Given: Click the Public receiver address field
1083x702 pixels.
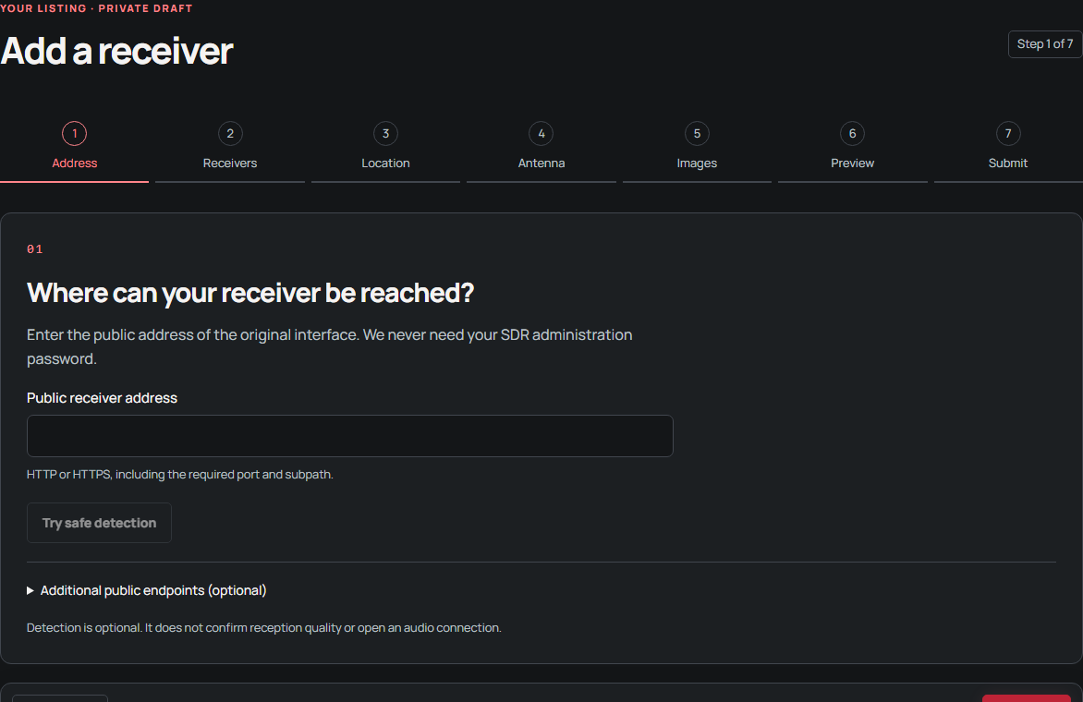Looking at the screenshot, I should 349,436.
